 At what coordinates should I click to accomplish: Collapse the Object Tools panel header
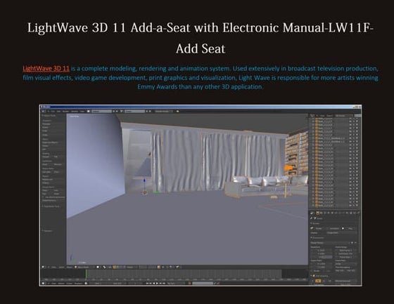point(49,116)
